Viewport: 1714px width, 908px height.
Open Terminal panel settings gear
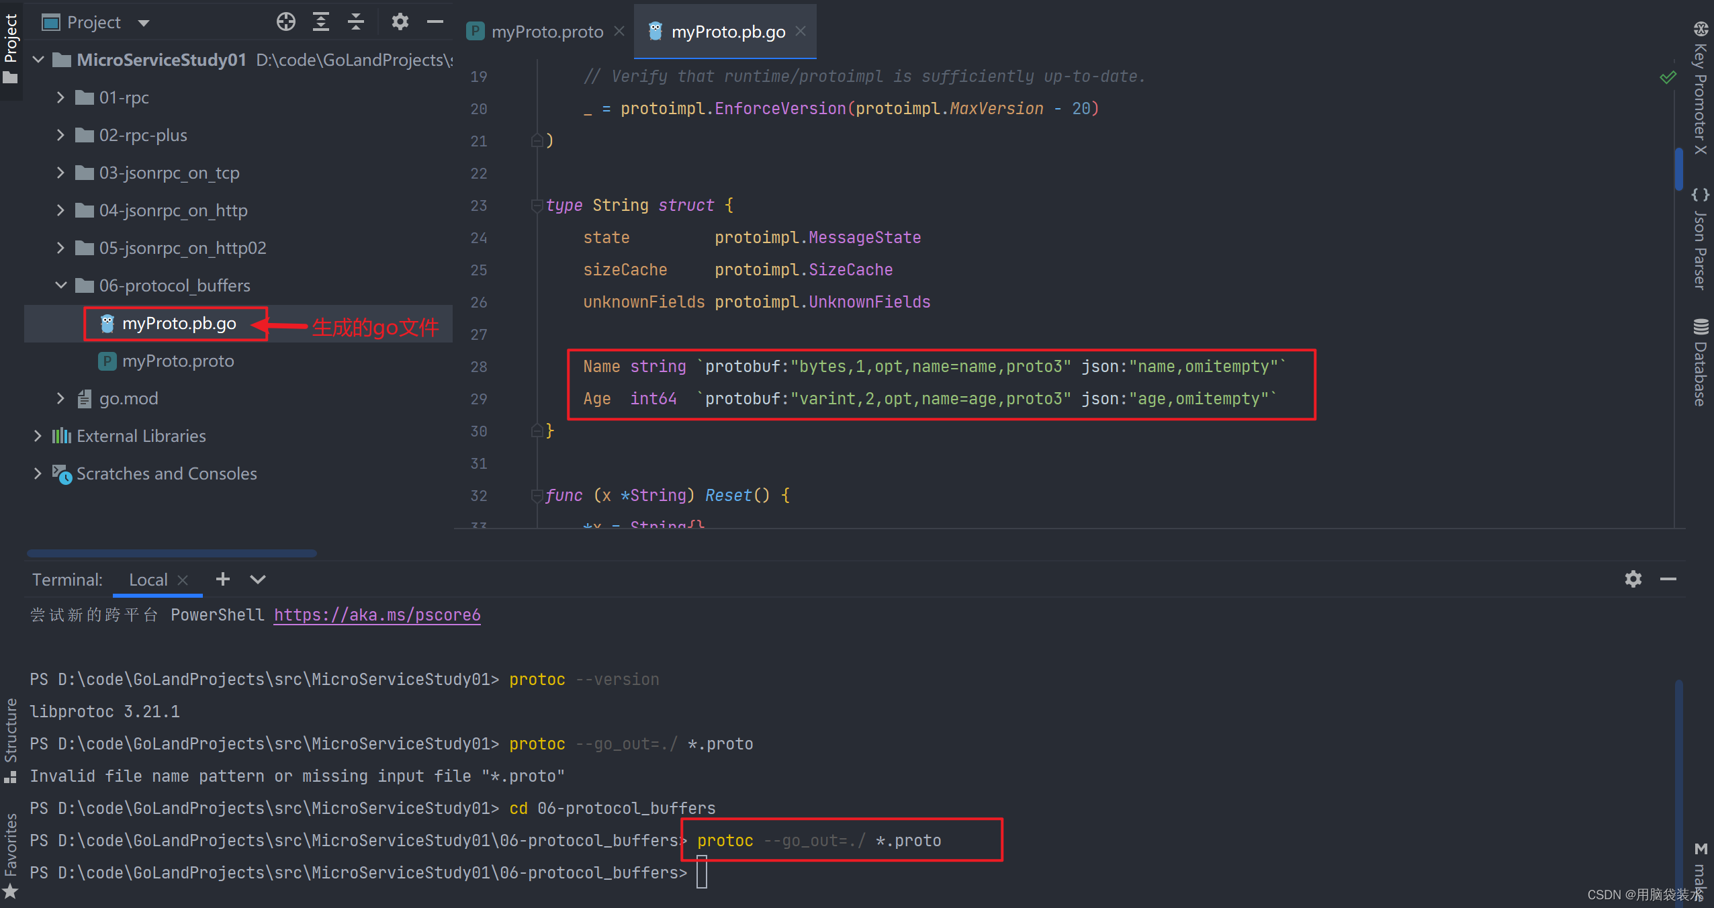pos(1633,579)
